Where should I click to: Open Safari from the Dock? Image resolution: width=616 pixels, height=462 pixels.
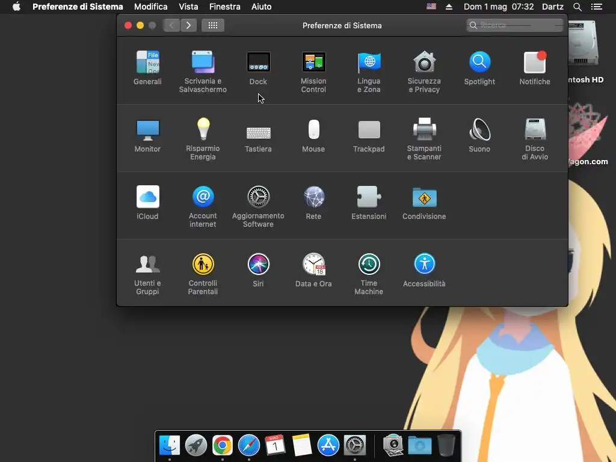(x=248, y=446)
